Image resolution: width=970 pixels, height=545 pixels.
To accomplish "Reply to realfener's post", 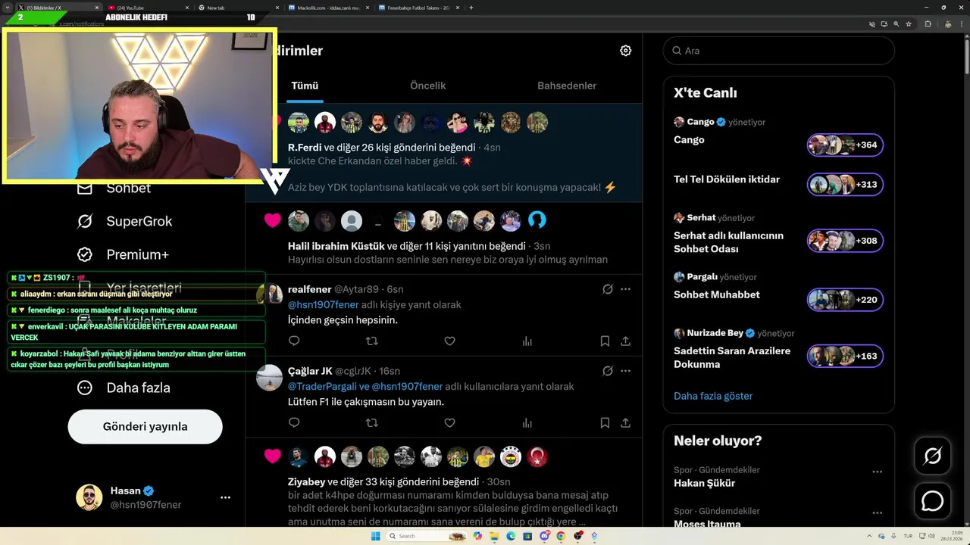I will pyautogui.click(x=294, y=341).
